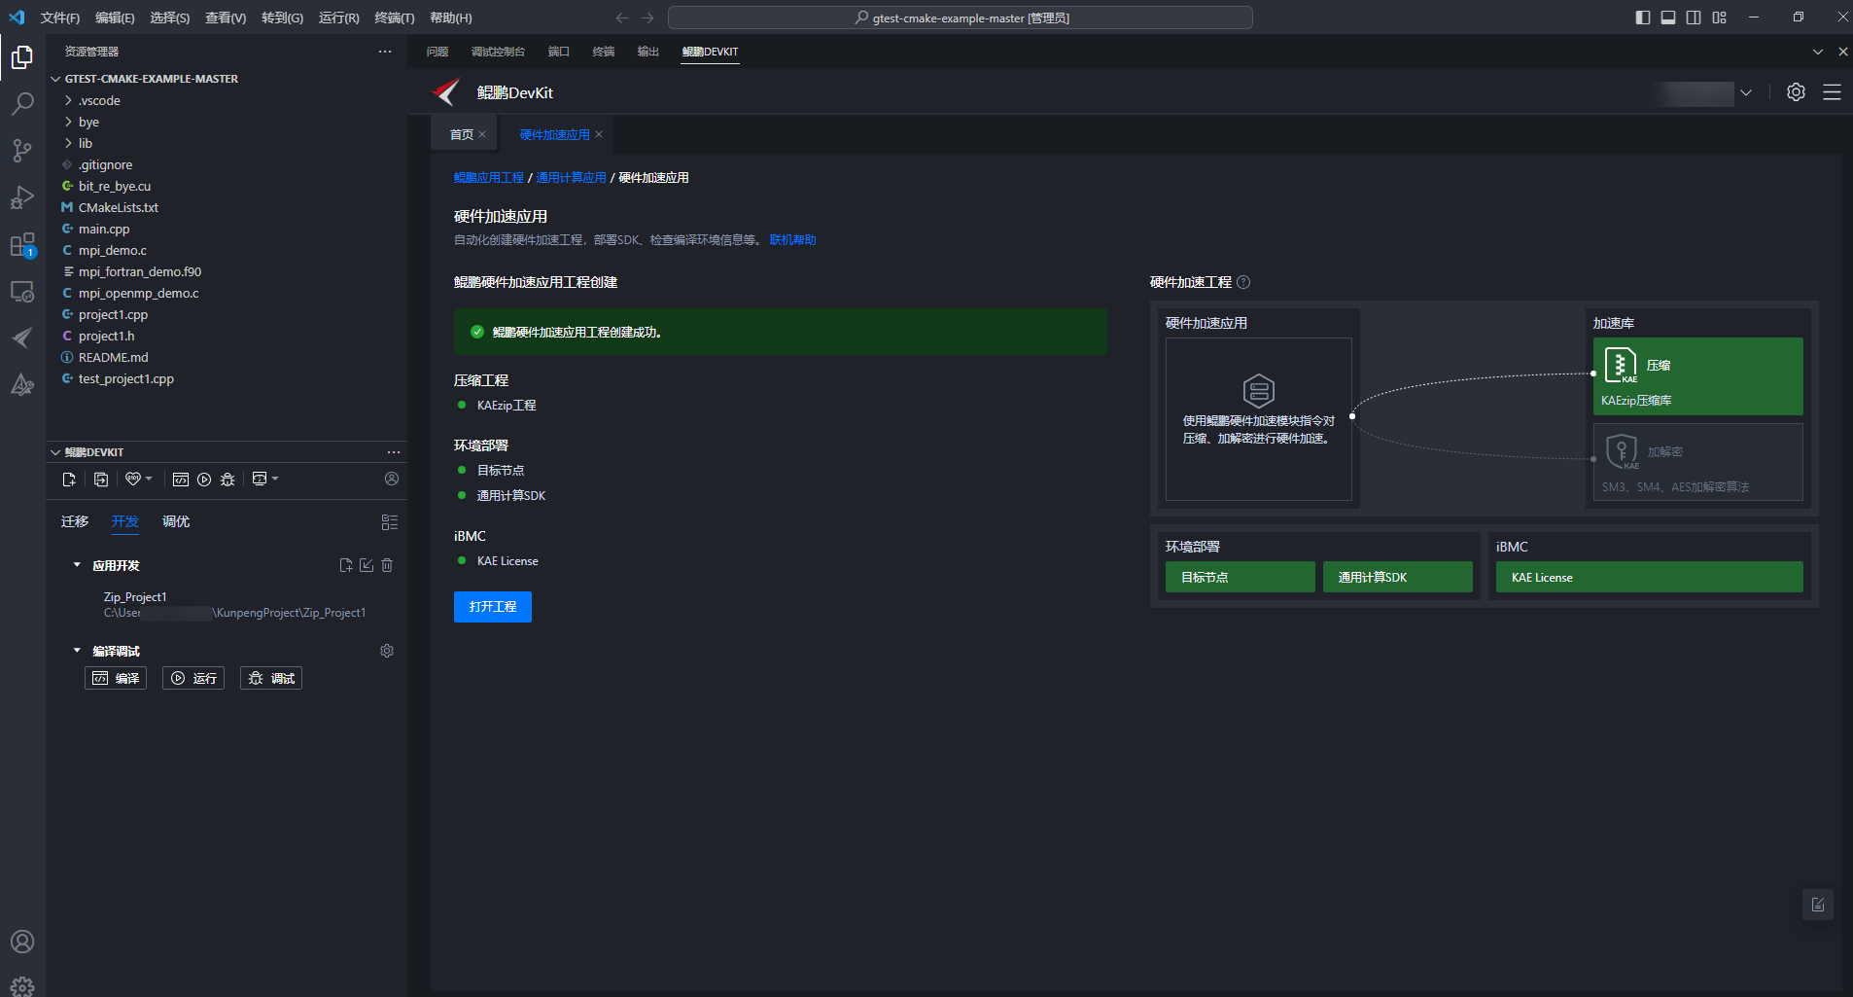The height and width of the screenshot is (997, 1853).
Task: Select 压缩 KAEzip压缩库 card
Action: coord(1697,376)
